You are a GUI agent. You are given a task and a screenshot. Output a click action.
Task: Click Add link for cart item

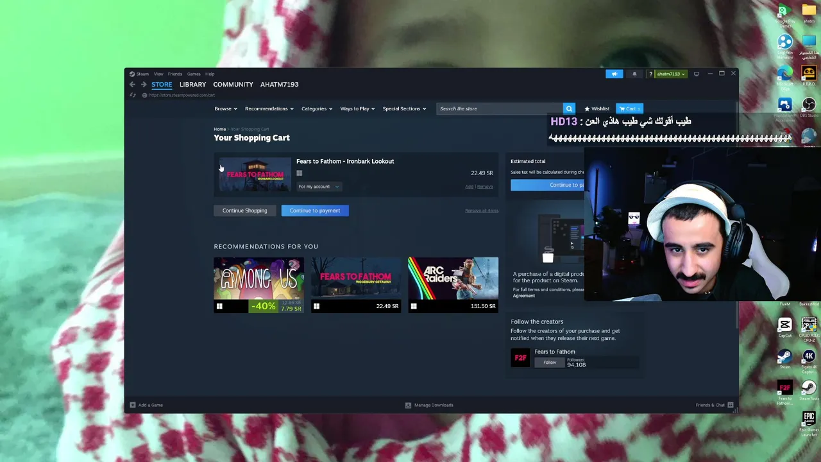(469, 187)
